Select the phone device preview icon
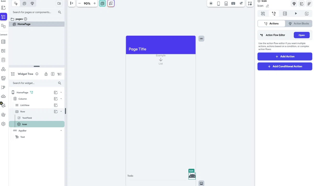Image resolution: width=314 pixels, height=186 pixels. point(218,3)
